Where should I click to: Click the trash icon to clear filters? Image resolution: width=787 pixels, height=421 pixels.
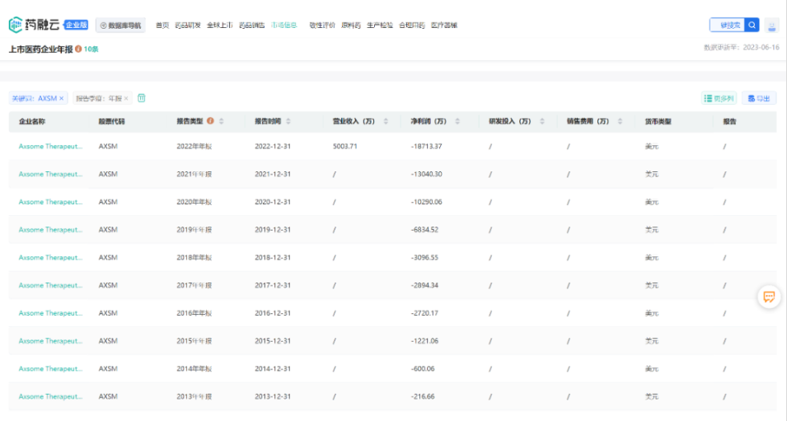coord(141,98)
